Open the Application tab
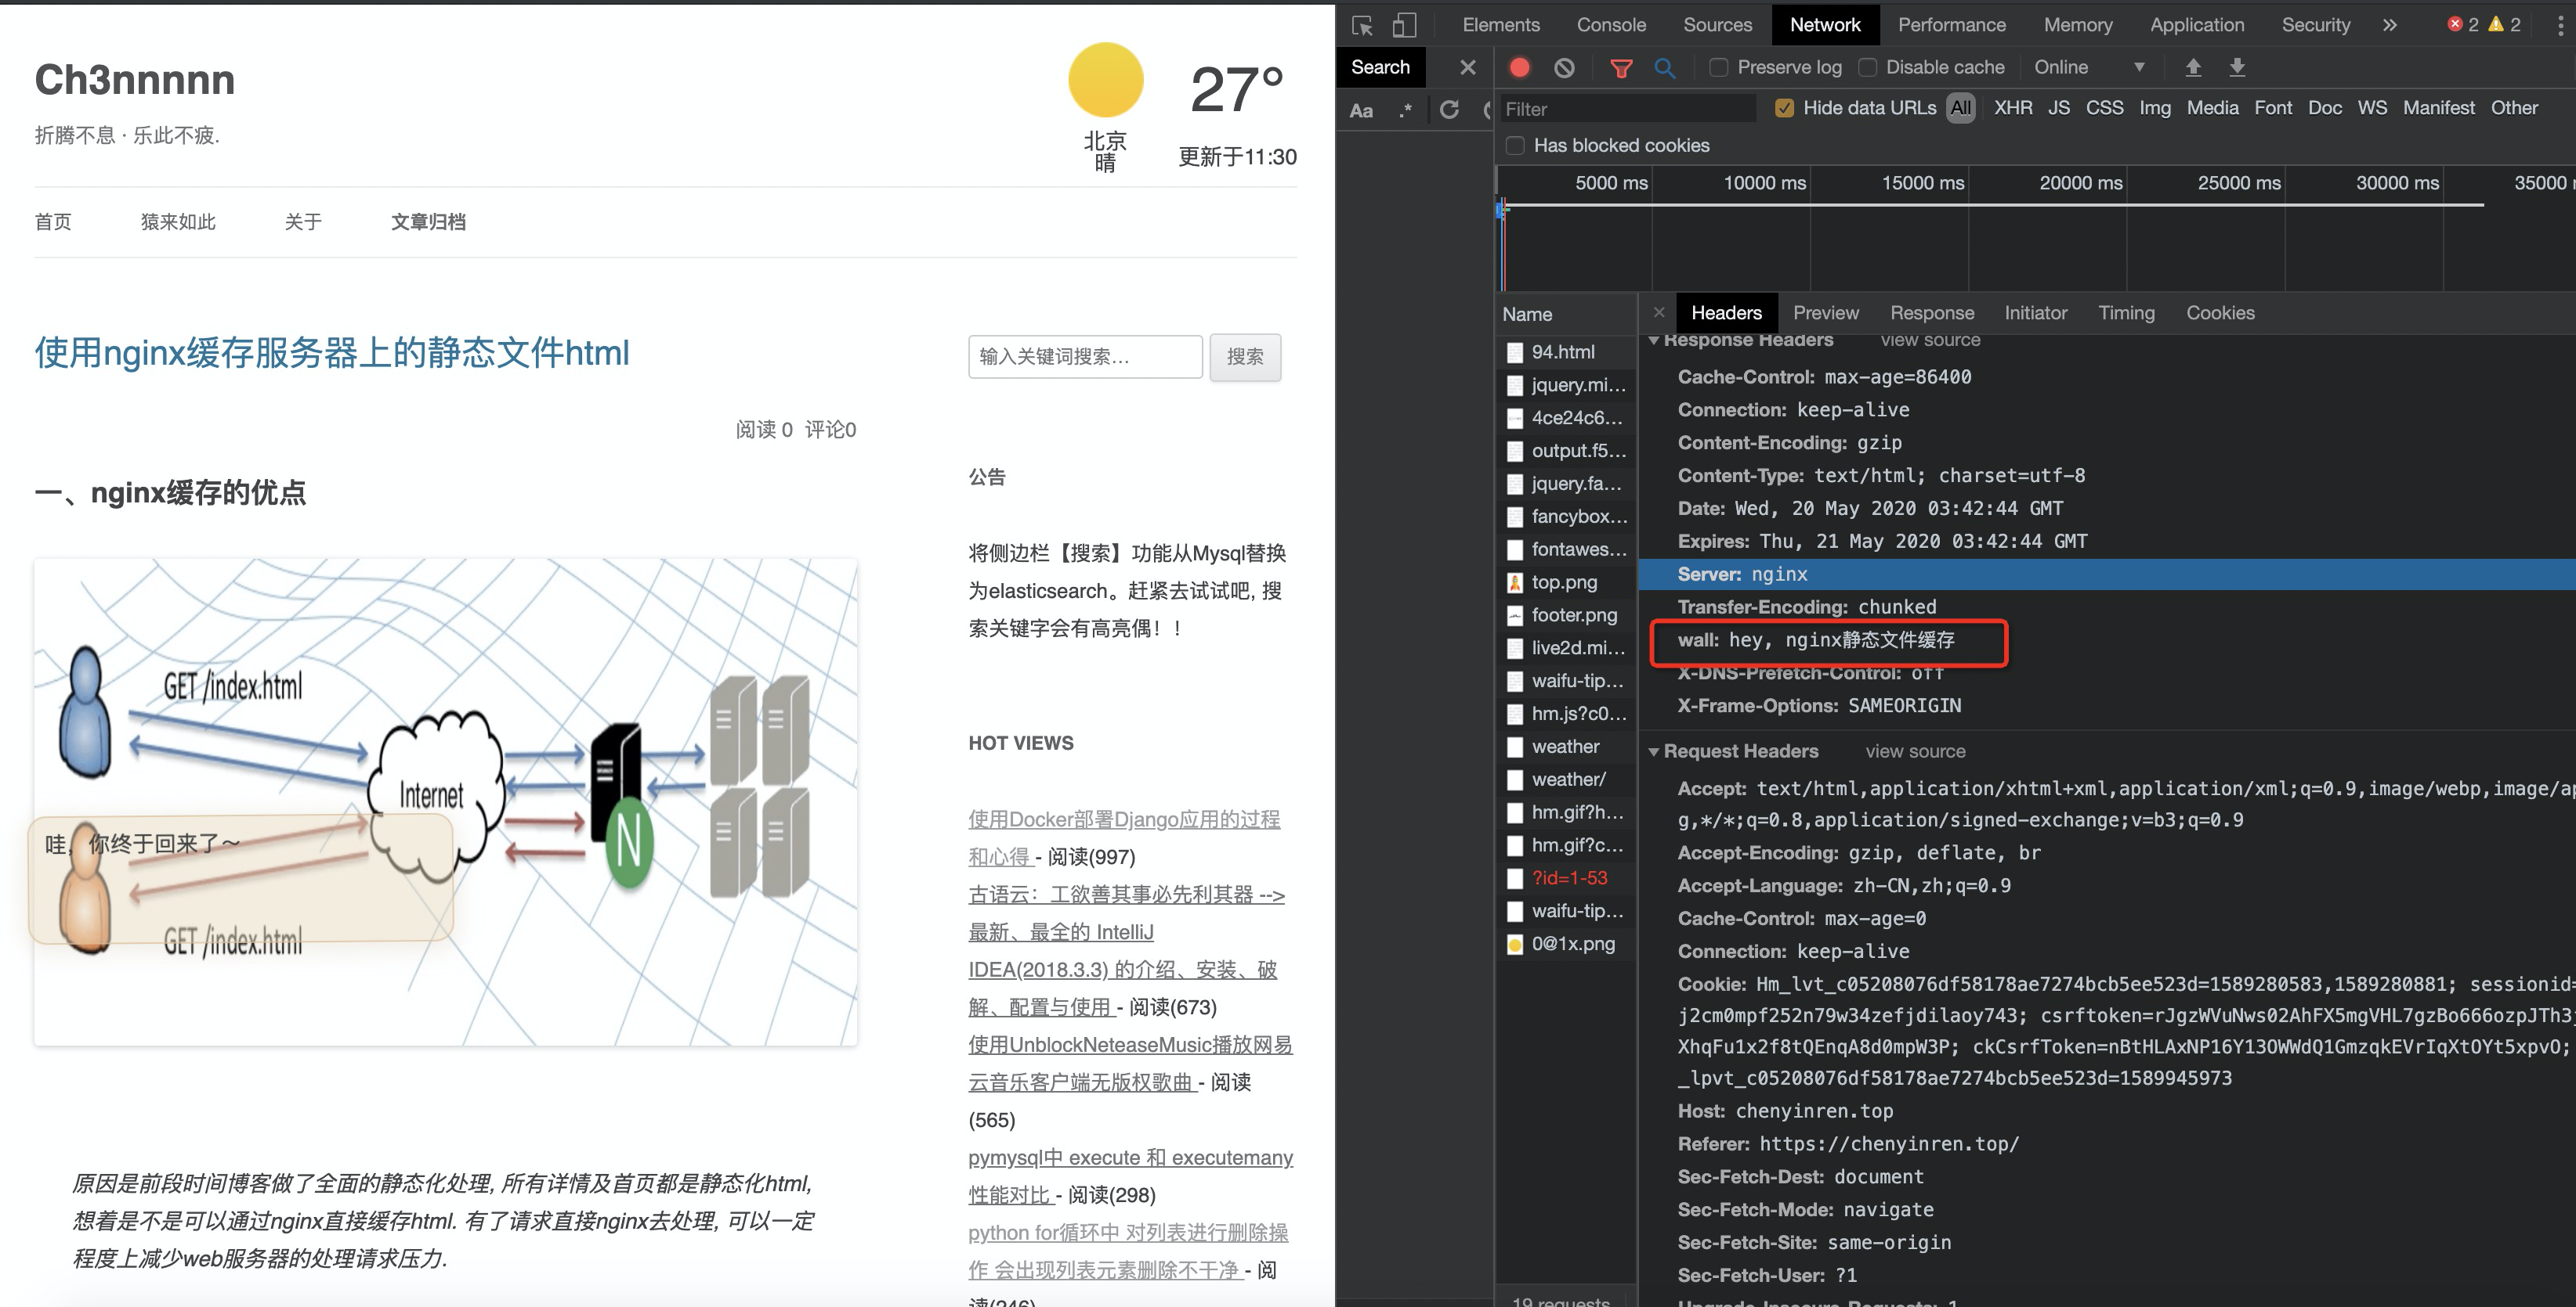Viewport: 2576px width, 1307px height. click(2197, 25)
